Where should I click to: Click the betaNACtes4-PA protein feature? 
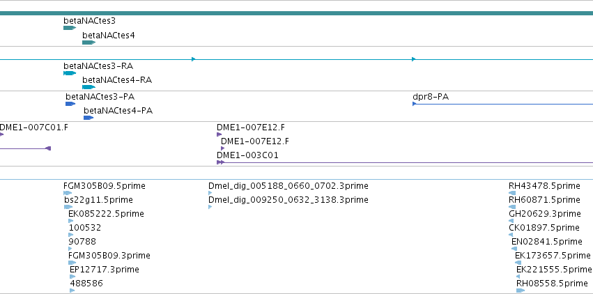(88, 118)
